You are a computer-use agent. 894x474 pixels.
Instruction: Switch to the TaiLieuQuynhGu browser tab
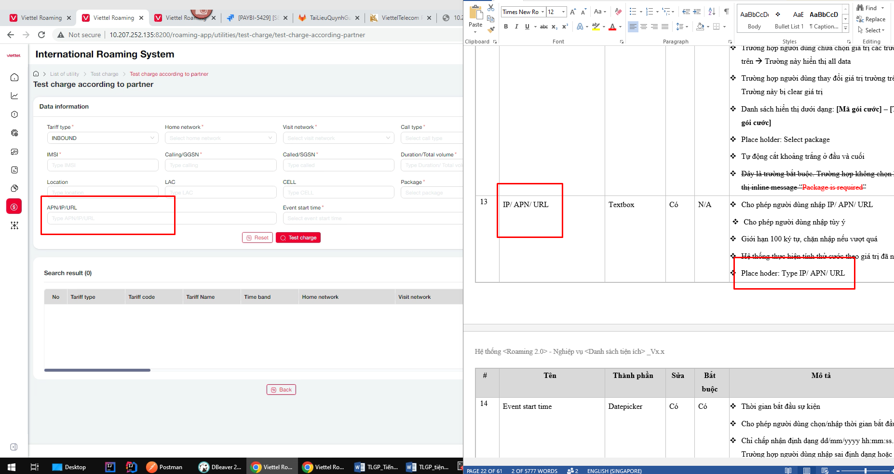click(x=329, y=18)
